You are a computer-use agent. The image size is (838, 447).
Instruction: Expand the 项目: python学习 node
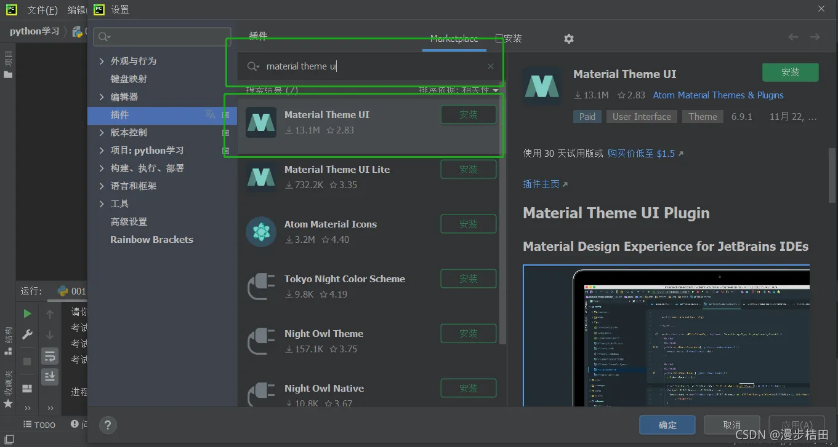pyautogui.click(x=102, y=151)
